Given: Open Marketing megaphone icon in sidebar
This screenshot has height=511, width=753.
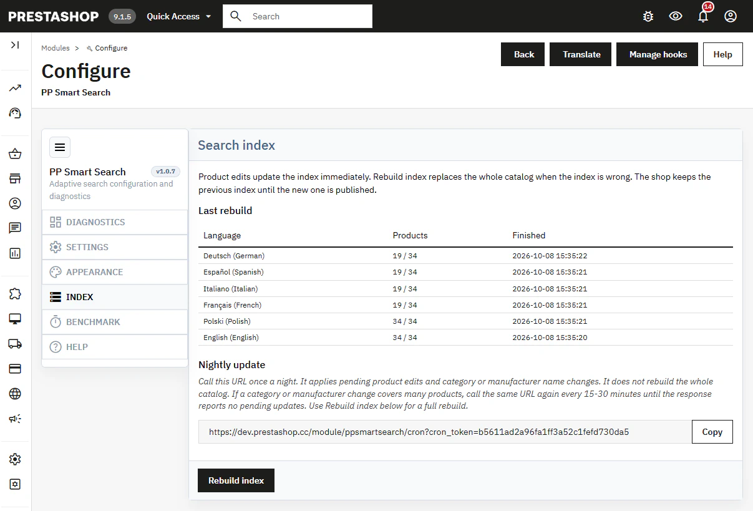Looking at the screenshot, I should pos(15,419).
